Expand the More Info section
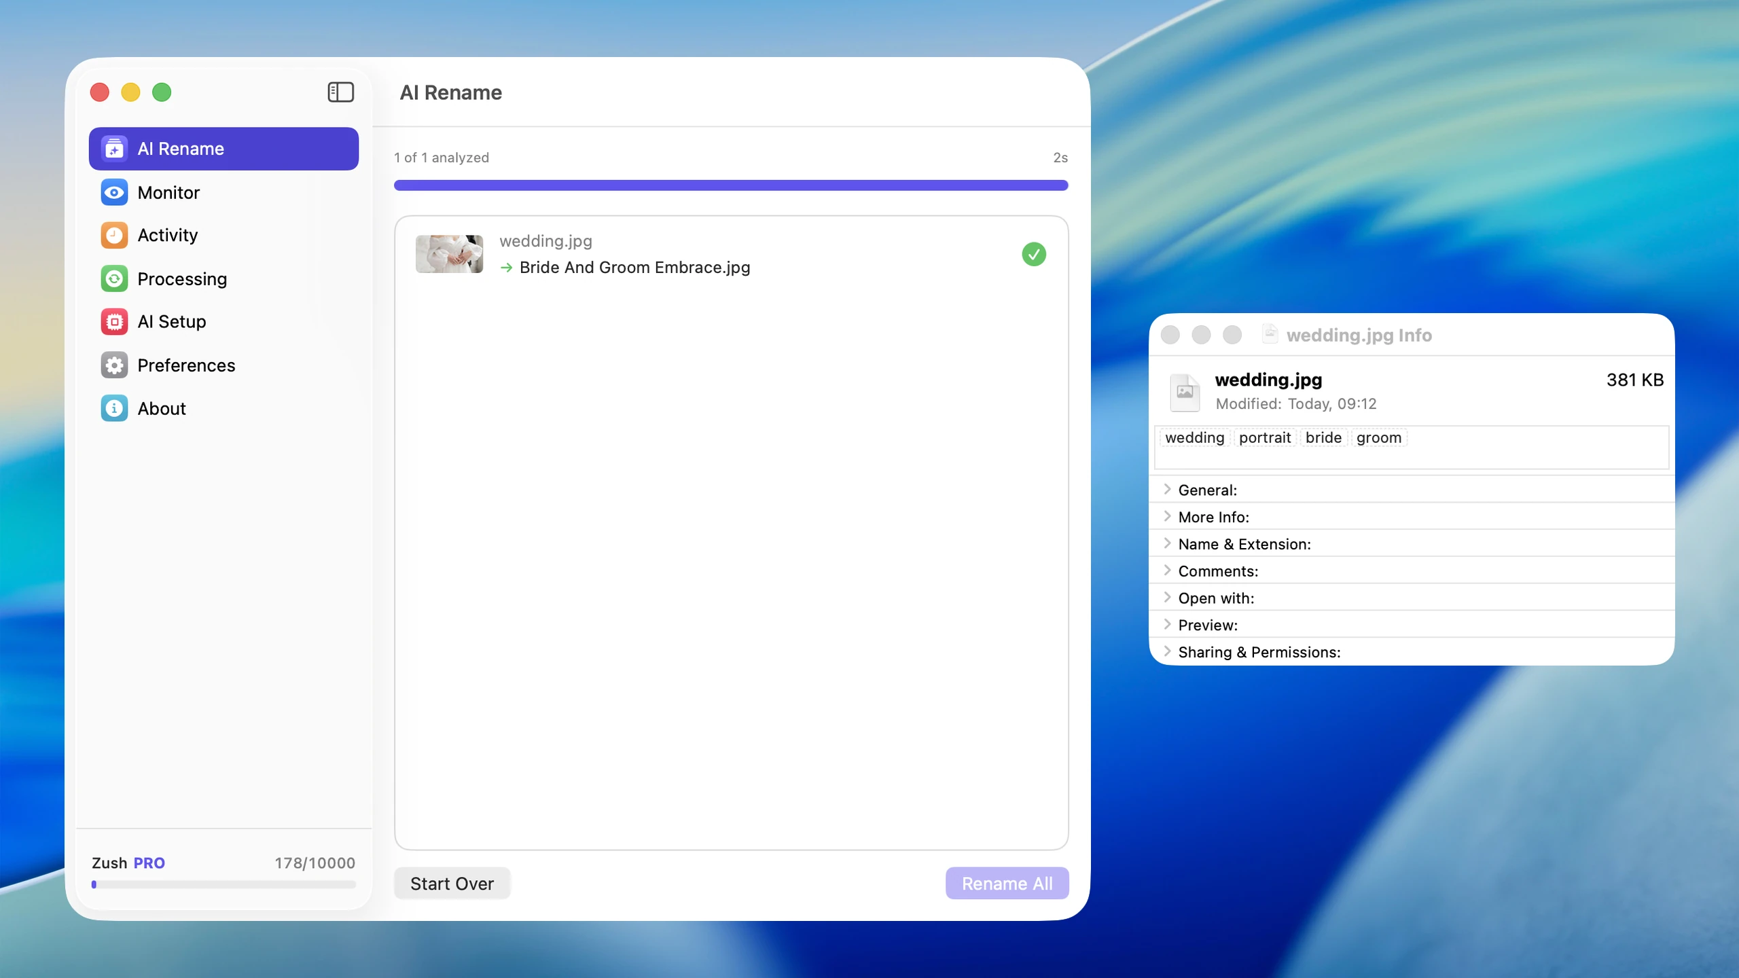Screen dimensions: 1739x978 (x=1167, y=516)
